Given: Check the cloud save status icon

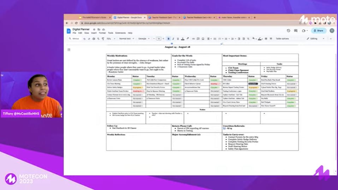Looking at the screenshot, I should pyautogui.click(x=103, y=29).
